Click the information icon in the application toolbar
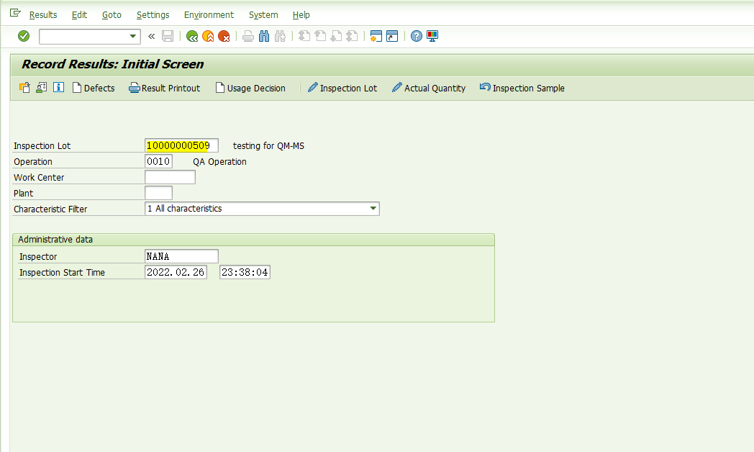754x452 pixels. [58, 87]
